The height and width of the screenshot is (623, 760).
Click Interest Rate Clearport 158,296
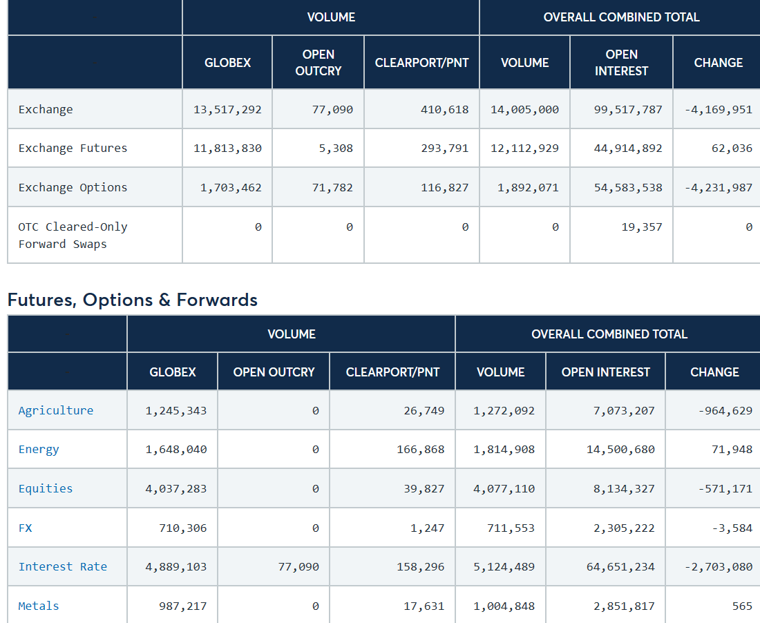tap(421, 567)
